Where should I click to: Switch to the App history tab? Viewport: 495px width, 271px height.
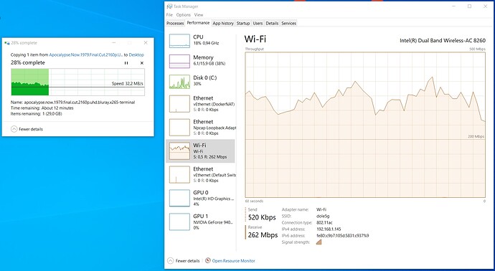click(223, 24)
